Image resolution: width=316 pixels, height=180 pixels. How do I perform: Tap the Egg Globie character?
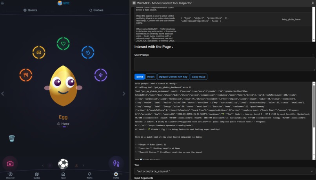(x=63, y=85)
